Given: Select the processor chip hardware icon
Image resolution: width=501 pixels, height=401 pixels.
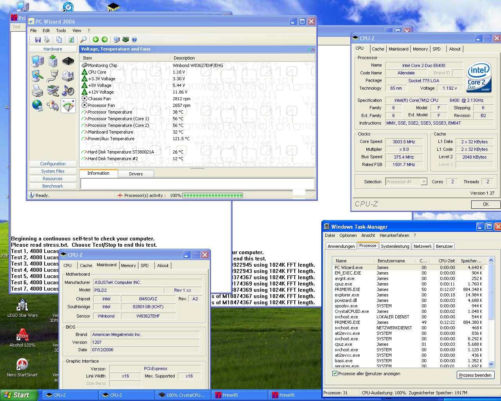Looking at the screenshot, I should (68, 61).
